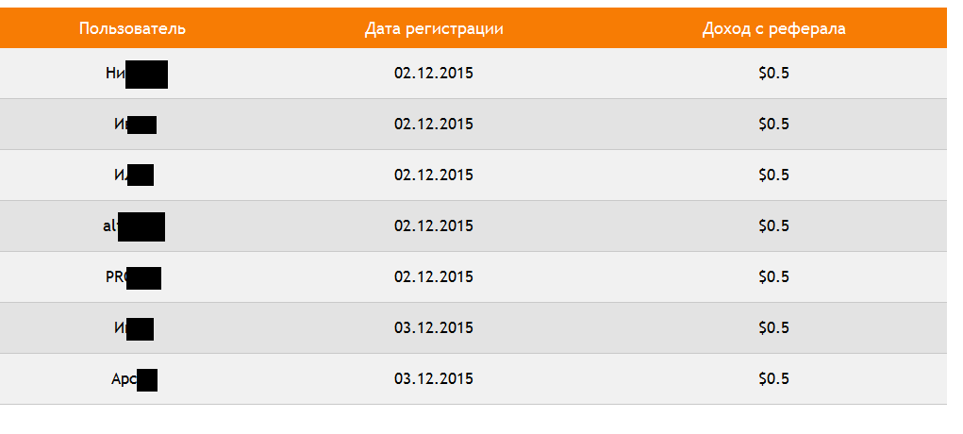Select the registration date in the "al" row
The height and width of the screenshot is (434, 963).
pyautogui.click(x=434, y=225)
